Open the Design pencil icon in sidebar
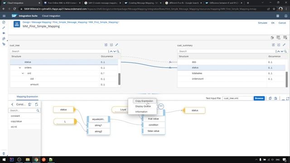This screenshot has width=290, height=163. pos(4,28)
